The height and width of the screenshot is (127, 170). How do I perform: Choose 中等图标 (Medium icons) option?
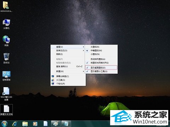pyautogui.click(x=101, y=50)
